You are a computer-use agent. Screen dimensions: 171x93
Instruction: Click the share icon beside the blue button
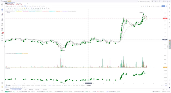[x=166, y=6]
